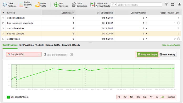Switch to the SERP Analysis tab
Viewport: 183px width, 103px height.
pyautogui.click(x=27, y=45)
